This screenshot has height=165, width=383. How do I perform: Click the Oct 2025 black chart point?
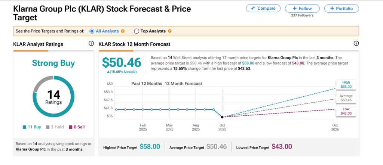[x=222, y=117]
